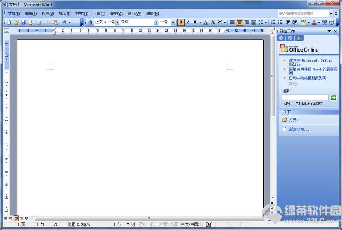The height and width of the screenshot is (230, 342).
Task: Click the Line Spacing icon
Action: coord(261,22)
